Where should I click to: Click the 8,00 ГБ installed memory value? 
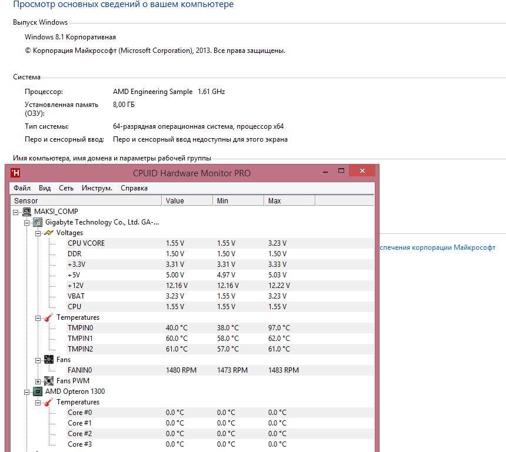[124, 105]
